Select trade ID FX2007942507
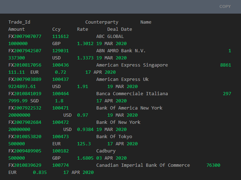 click(25, 51)
